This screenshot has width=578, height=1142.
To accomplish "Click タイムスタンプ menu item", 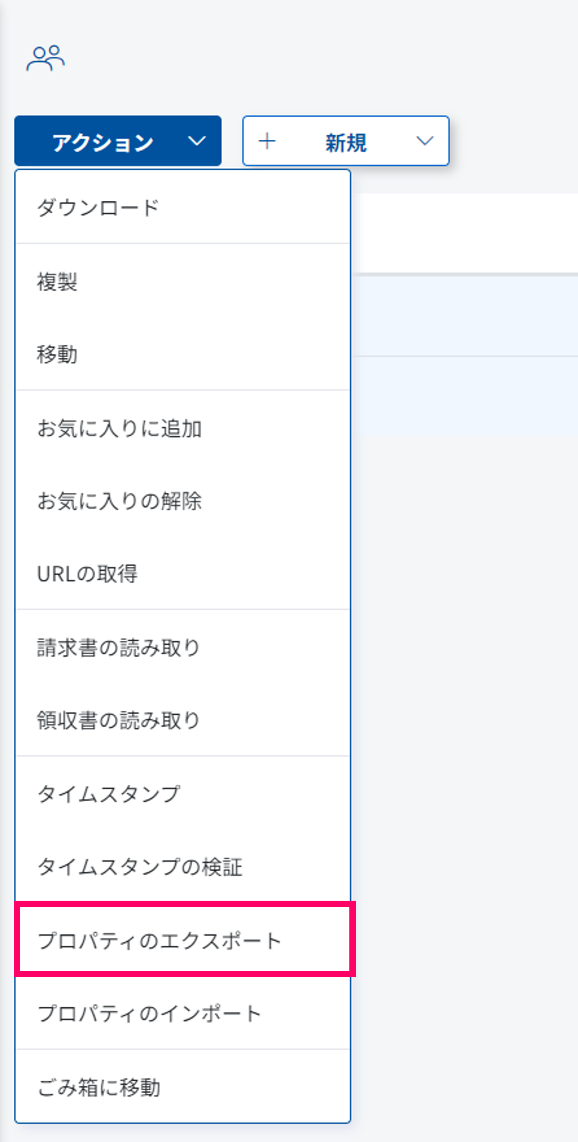I will point(109,794).
